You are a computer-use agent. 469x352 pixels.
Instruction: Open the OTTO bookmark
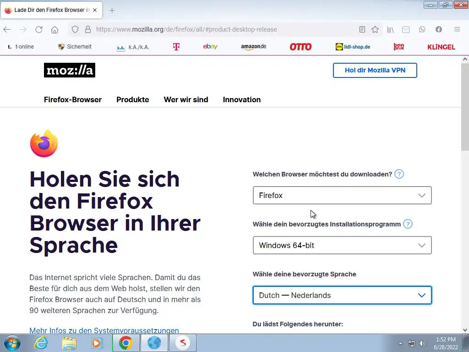(300, 47)
